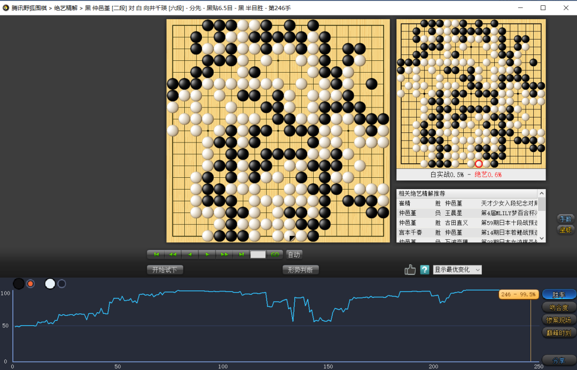577x370 pixels.
Task: Open 形势判断 position evaluation
Action: 300,270
